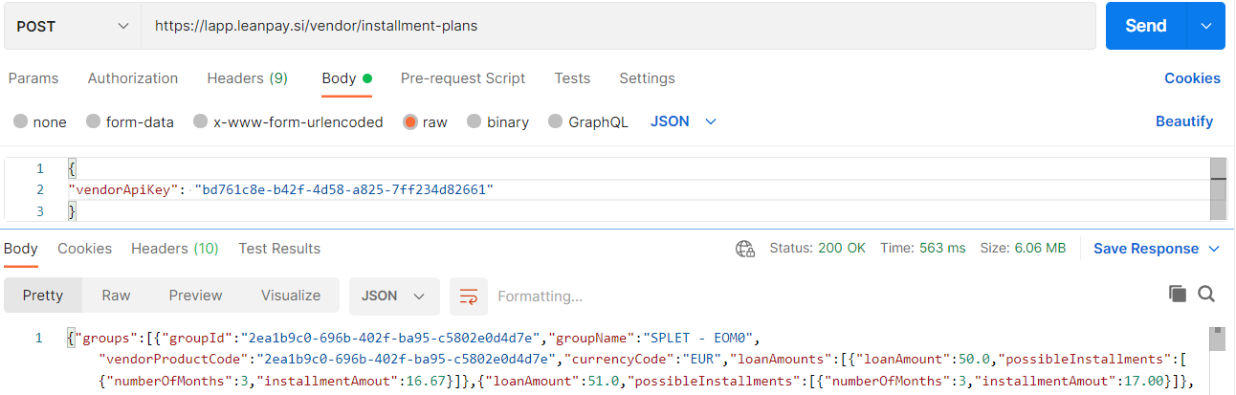Image resolution: width=1236 pixels, height=395 pixels.
Task: Click the request URL input field
Action: coord(618,26)
